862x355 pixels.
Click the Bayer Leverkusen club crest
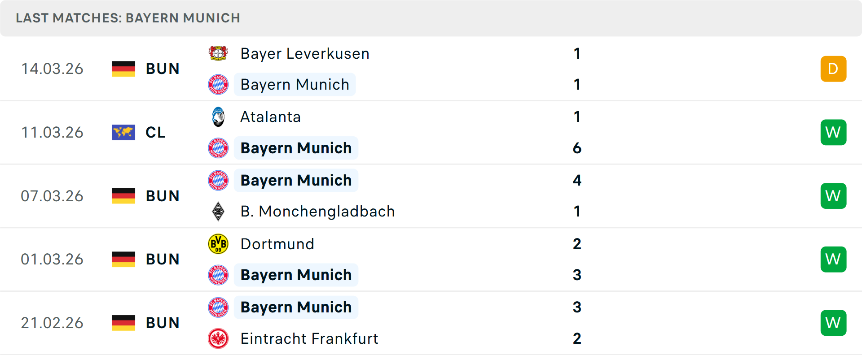(218, 52)
